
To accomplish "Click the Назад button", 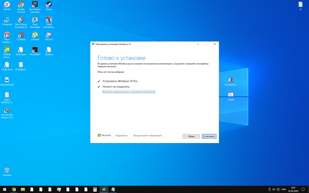I will point(191,136).
